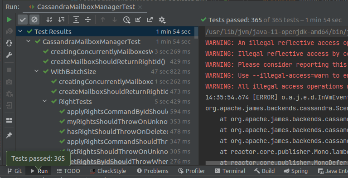348x178 pixels.
Task: Collapse all test nodes
Action: pyautogui.click(x=88, y=20)
